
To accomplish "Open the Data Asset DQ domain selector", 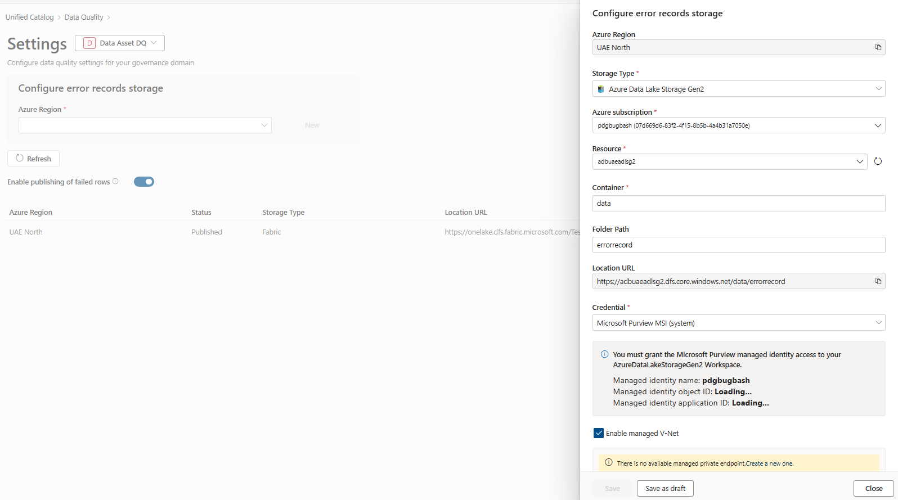I will coord(120,43).
